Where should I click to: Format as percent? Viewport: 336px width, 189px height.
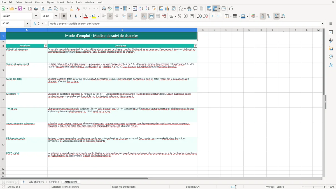pos(179,16)
